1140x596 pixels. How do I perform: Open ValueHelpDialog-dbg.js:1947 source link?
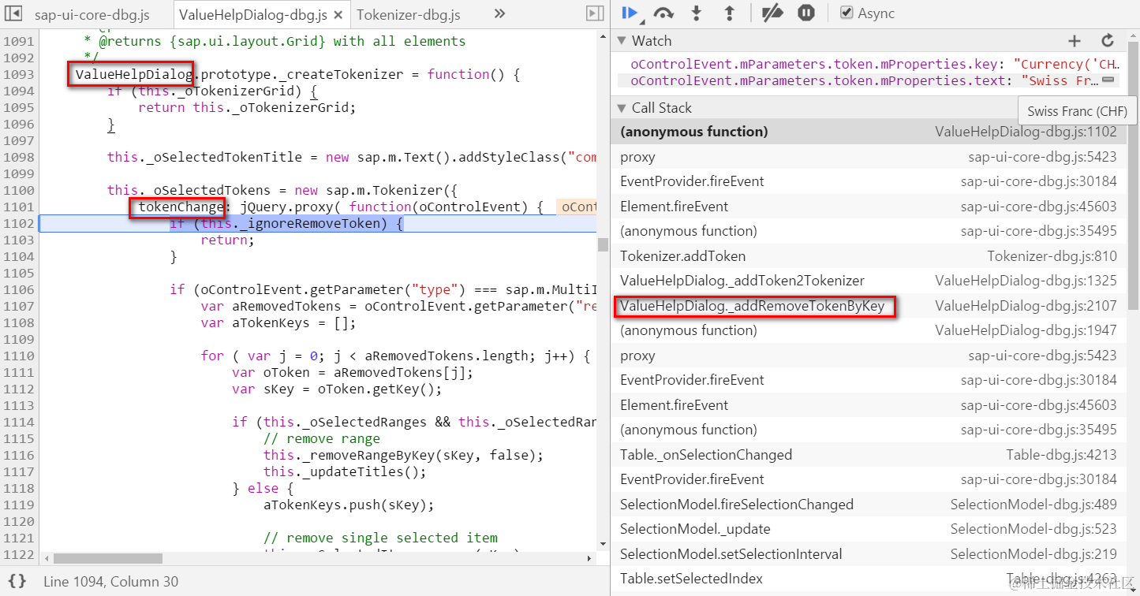tap(1026, 330)
